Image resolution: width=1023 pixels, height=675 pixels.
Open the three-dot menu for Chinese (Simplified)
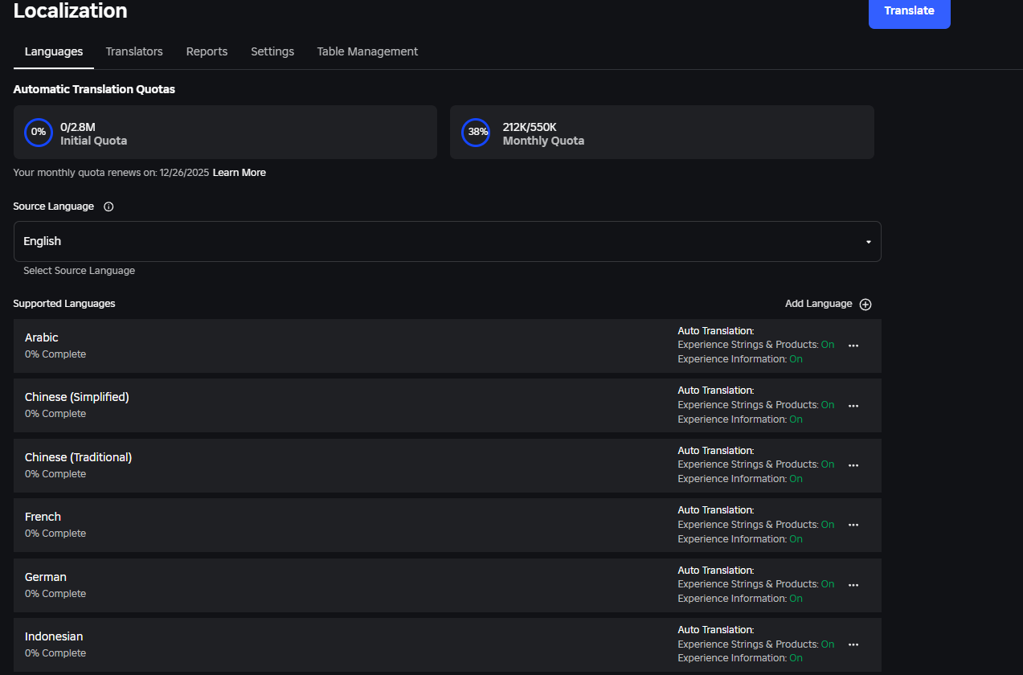[x=853, y=406]
